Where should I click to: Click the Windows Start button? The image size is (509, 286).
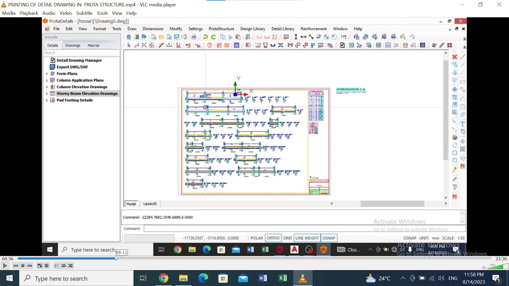point(10,278)
